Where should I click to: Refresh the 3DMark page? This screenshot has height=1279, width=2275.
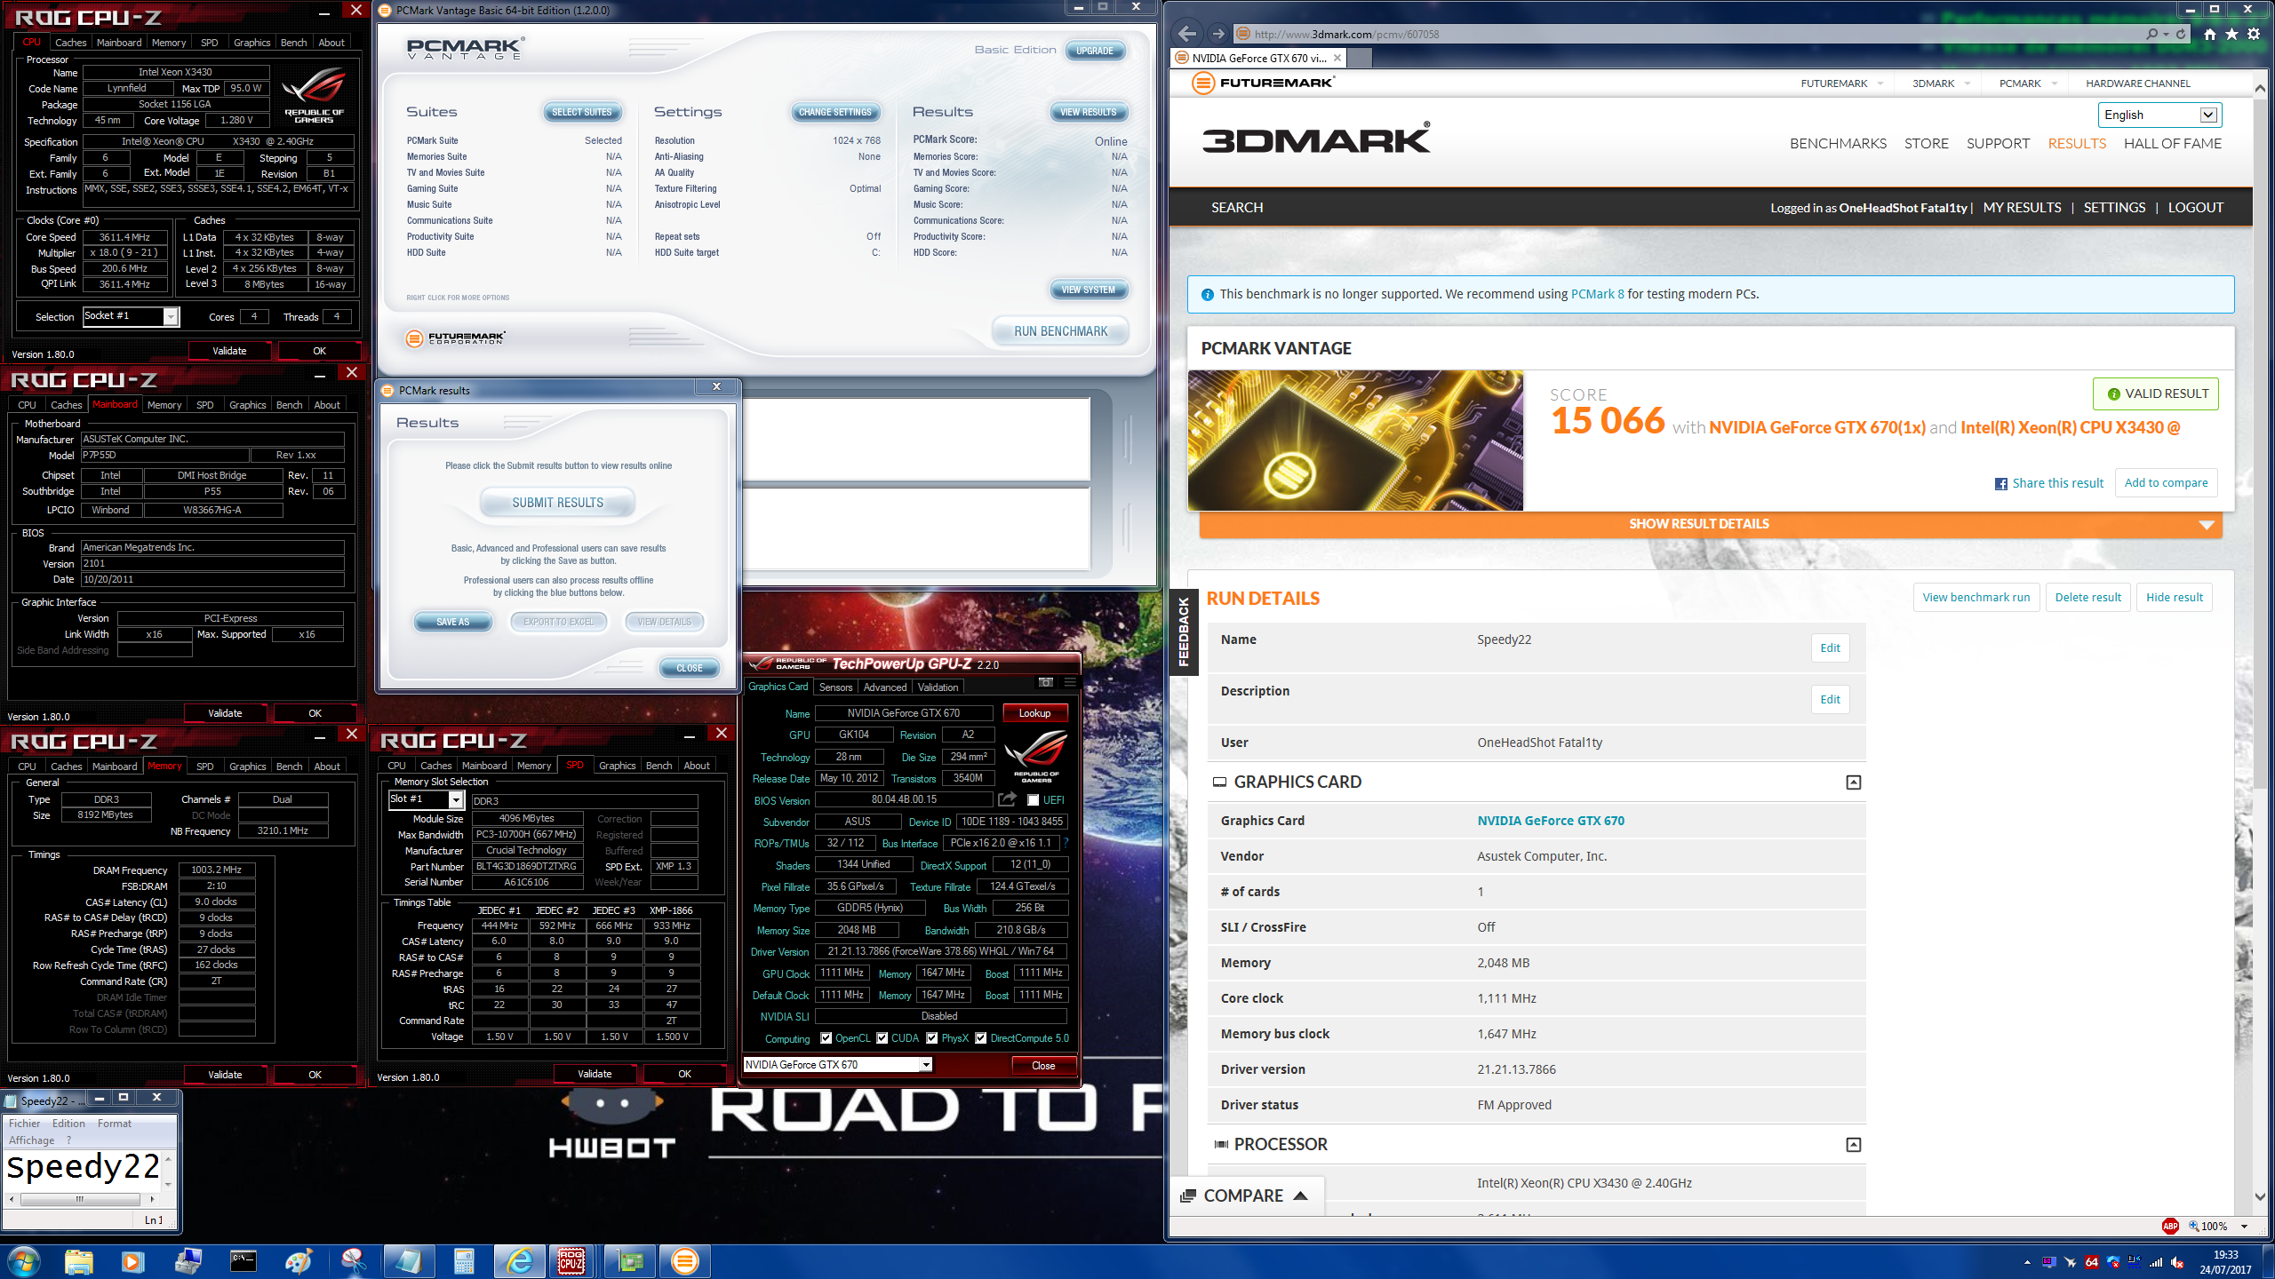[x=2181, y=34]
